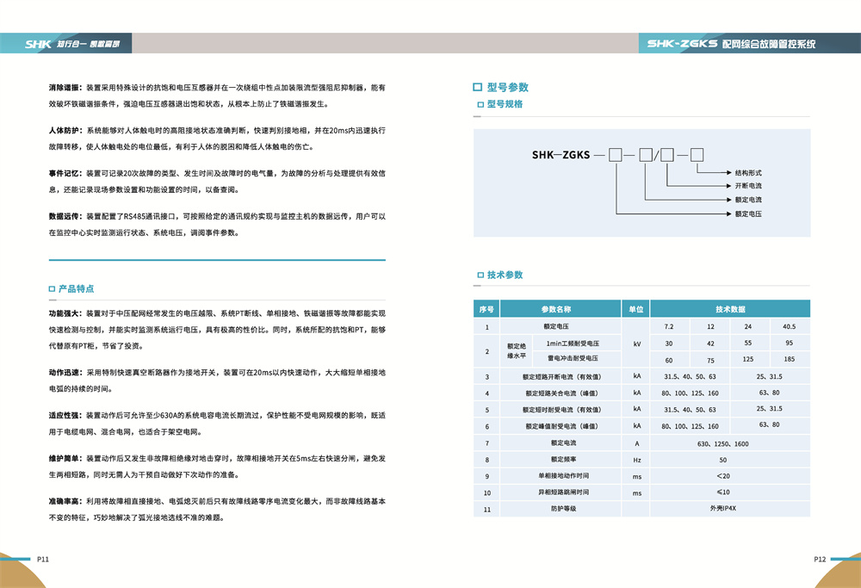
Task: Click "25、31.5" in row 5
Action: (769, 409)
